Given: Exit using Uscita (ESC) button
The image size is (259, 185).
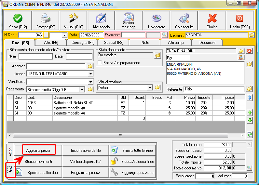Looking at the screenshot, I should pos(239,21).
